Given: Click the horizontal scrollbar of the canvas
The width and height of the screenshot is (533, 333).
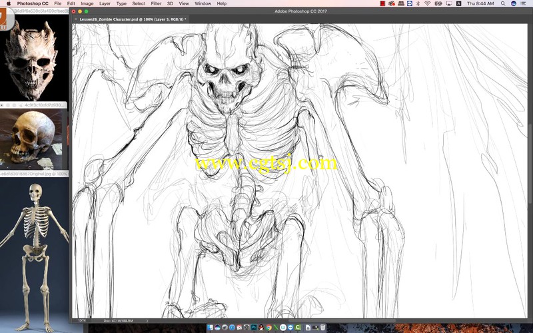Looking at the screenshot, I should pos(342,320).
